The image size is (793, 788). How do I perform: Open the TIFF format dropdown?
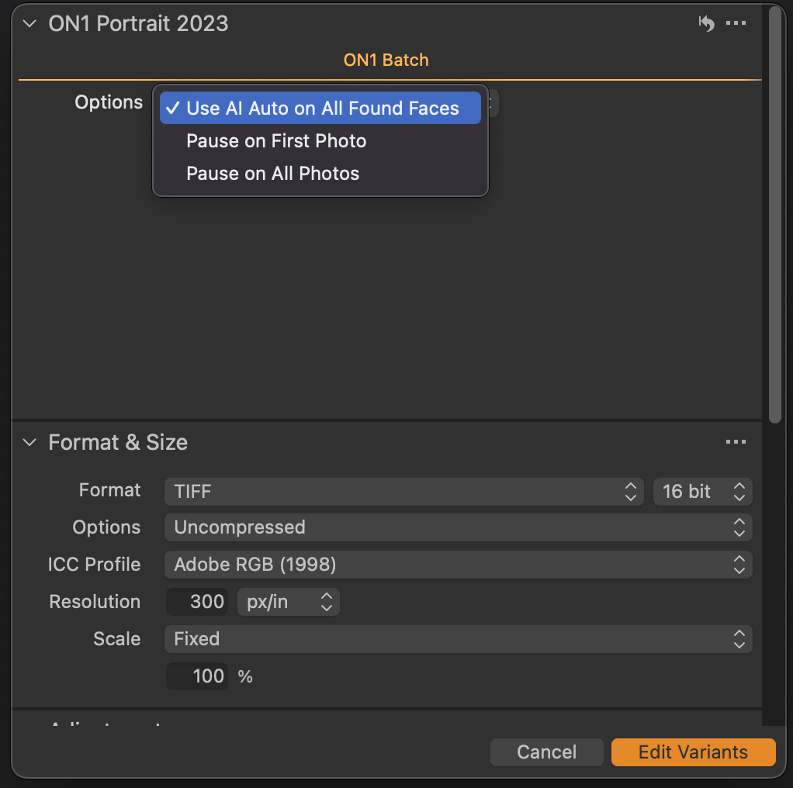(403, 491)
